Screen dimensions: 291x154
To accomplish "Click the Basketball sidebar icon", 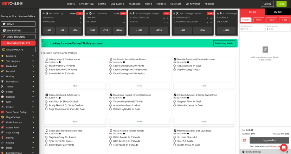I will click(x=2, y=66).
